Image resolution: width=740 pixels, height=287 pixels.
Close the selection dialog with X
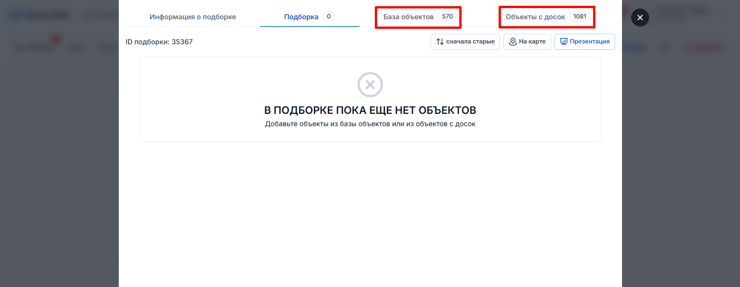pyautogui.click(x=640, y=17)
